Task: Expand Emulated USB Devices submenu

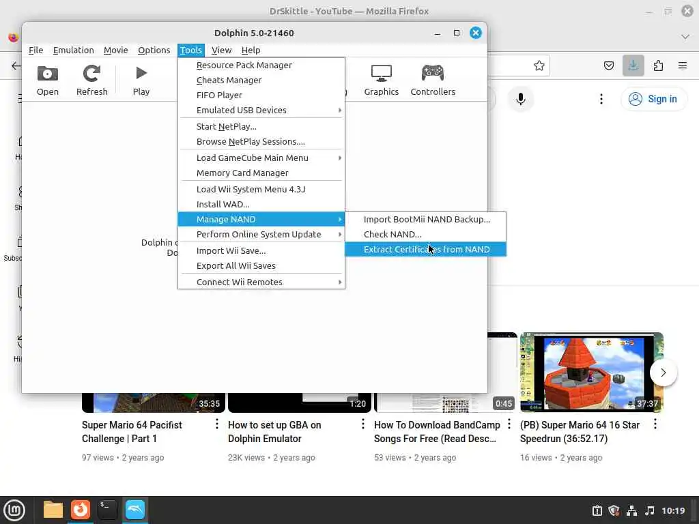Action: pyautogui.click(x=261, y=110)
